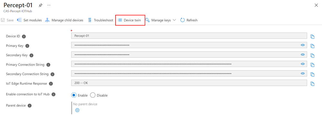The image size is (322, 116).
Task: Show info tooltip for Parent device
Action: coord(30,106)
